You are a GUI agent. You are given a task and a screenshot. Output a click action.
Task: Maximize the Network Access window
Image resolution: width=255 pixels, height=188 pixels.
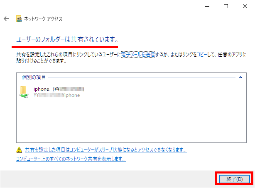click(x=226, y=6)
